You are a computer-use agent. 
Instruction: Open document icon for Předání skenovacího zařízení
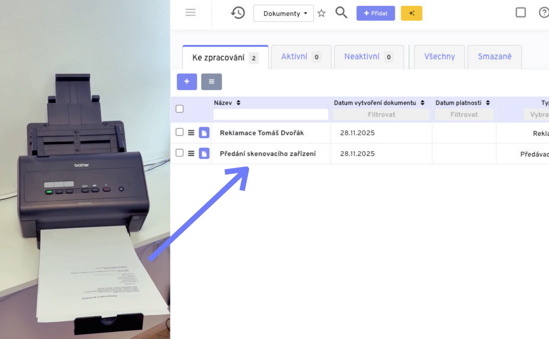204,154
